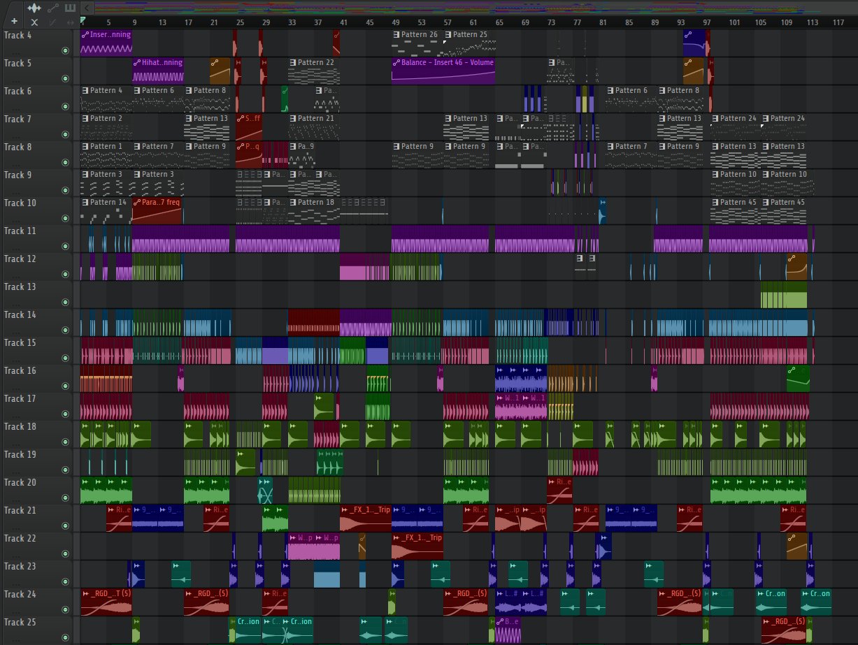The height and width of the screenshot is (645, 858).
Task: Open the Balance - Insert 46 - Volume clip menu
Action: point(396,62)
